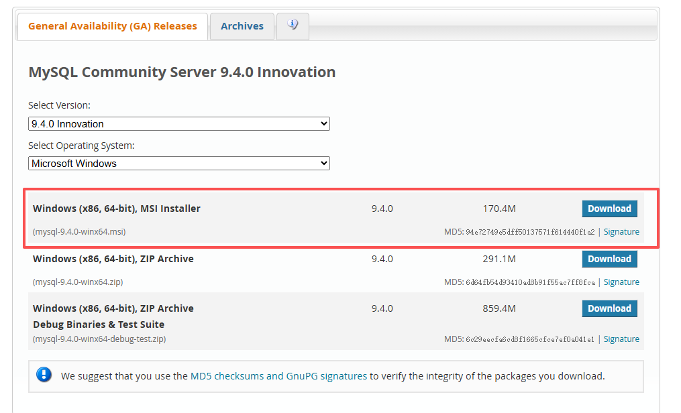This screenshot has width=681, height=413.
Task: Open the Select Operating System dropdown
Action: point(179,163)
